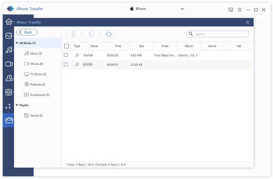Check the Starfall track checkbox
273x179 pixels.
pyautogui.click(x=66, y=55)
